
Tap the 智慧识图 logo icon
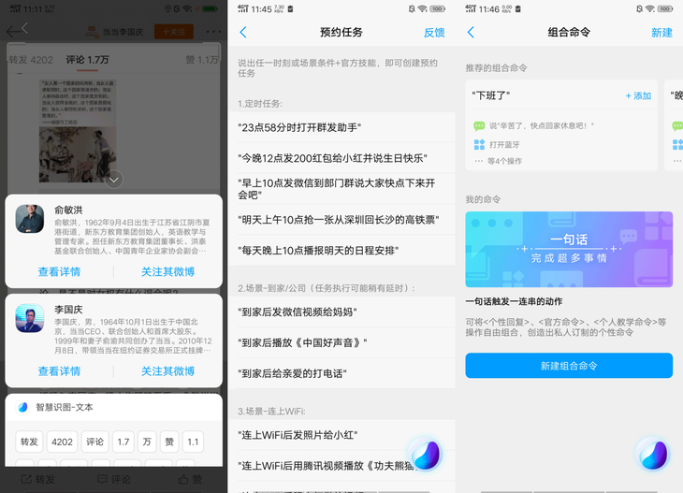tap(22, 407)
